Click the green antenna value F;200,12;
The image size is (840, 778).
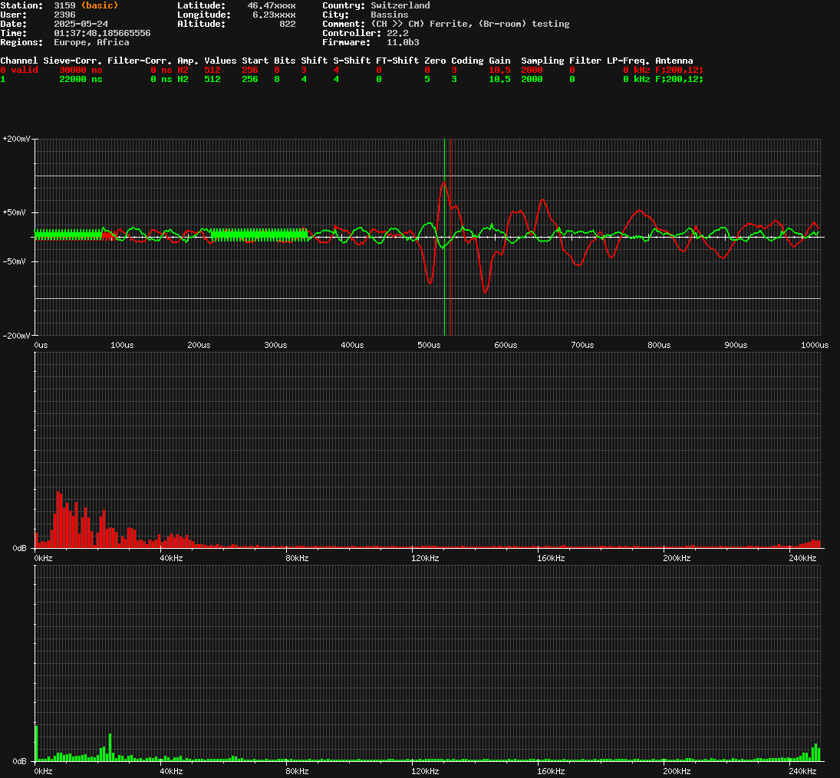pos(679,79)
